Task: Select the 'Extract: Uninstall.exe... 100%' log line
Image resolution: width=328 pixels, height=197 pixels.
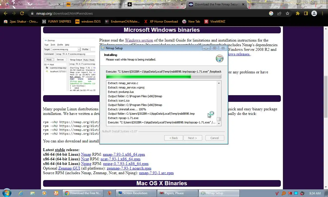Action: 127,109
